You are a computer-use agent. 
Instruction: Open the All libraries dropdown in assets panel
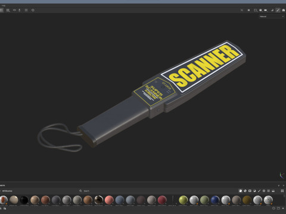pos(7,191)
